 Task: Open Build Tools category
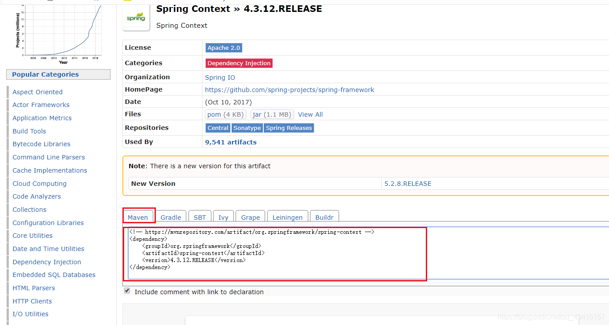[29, 131]
